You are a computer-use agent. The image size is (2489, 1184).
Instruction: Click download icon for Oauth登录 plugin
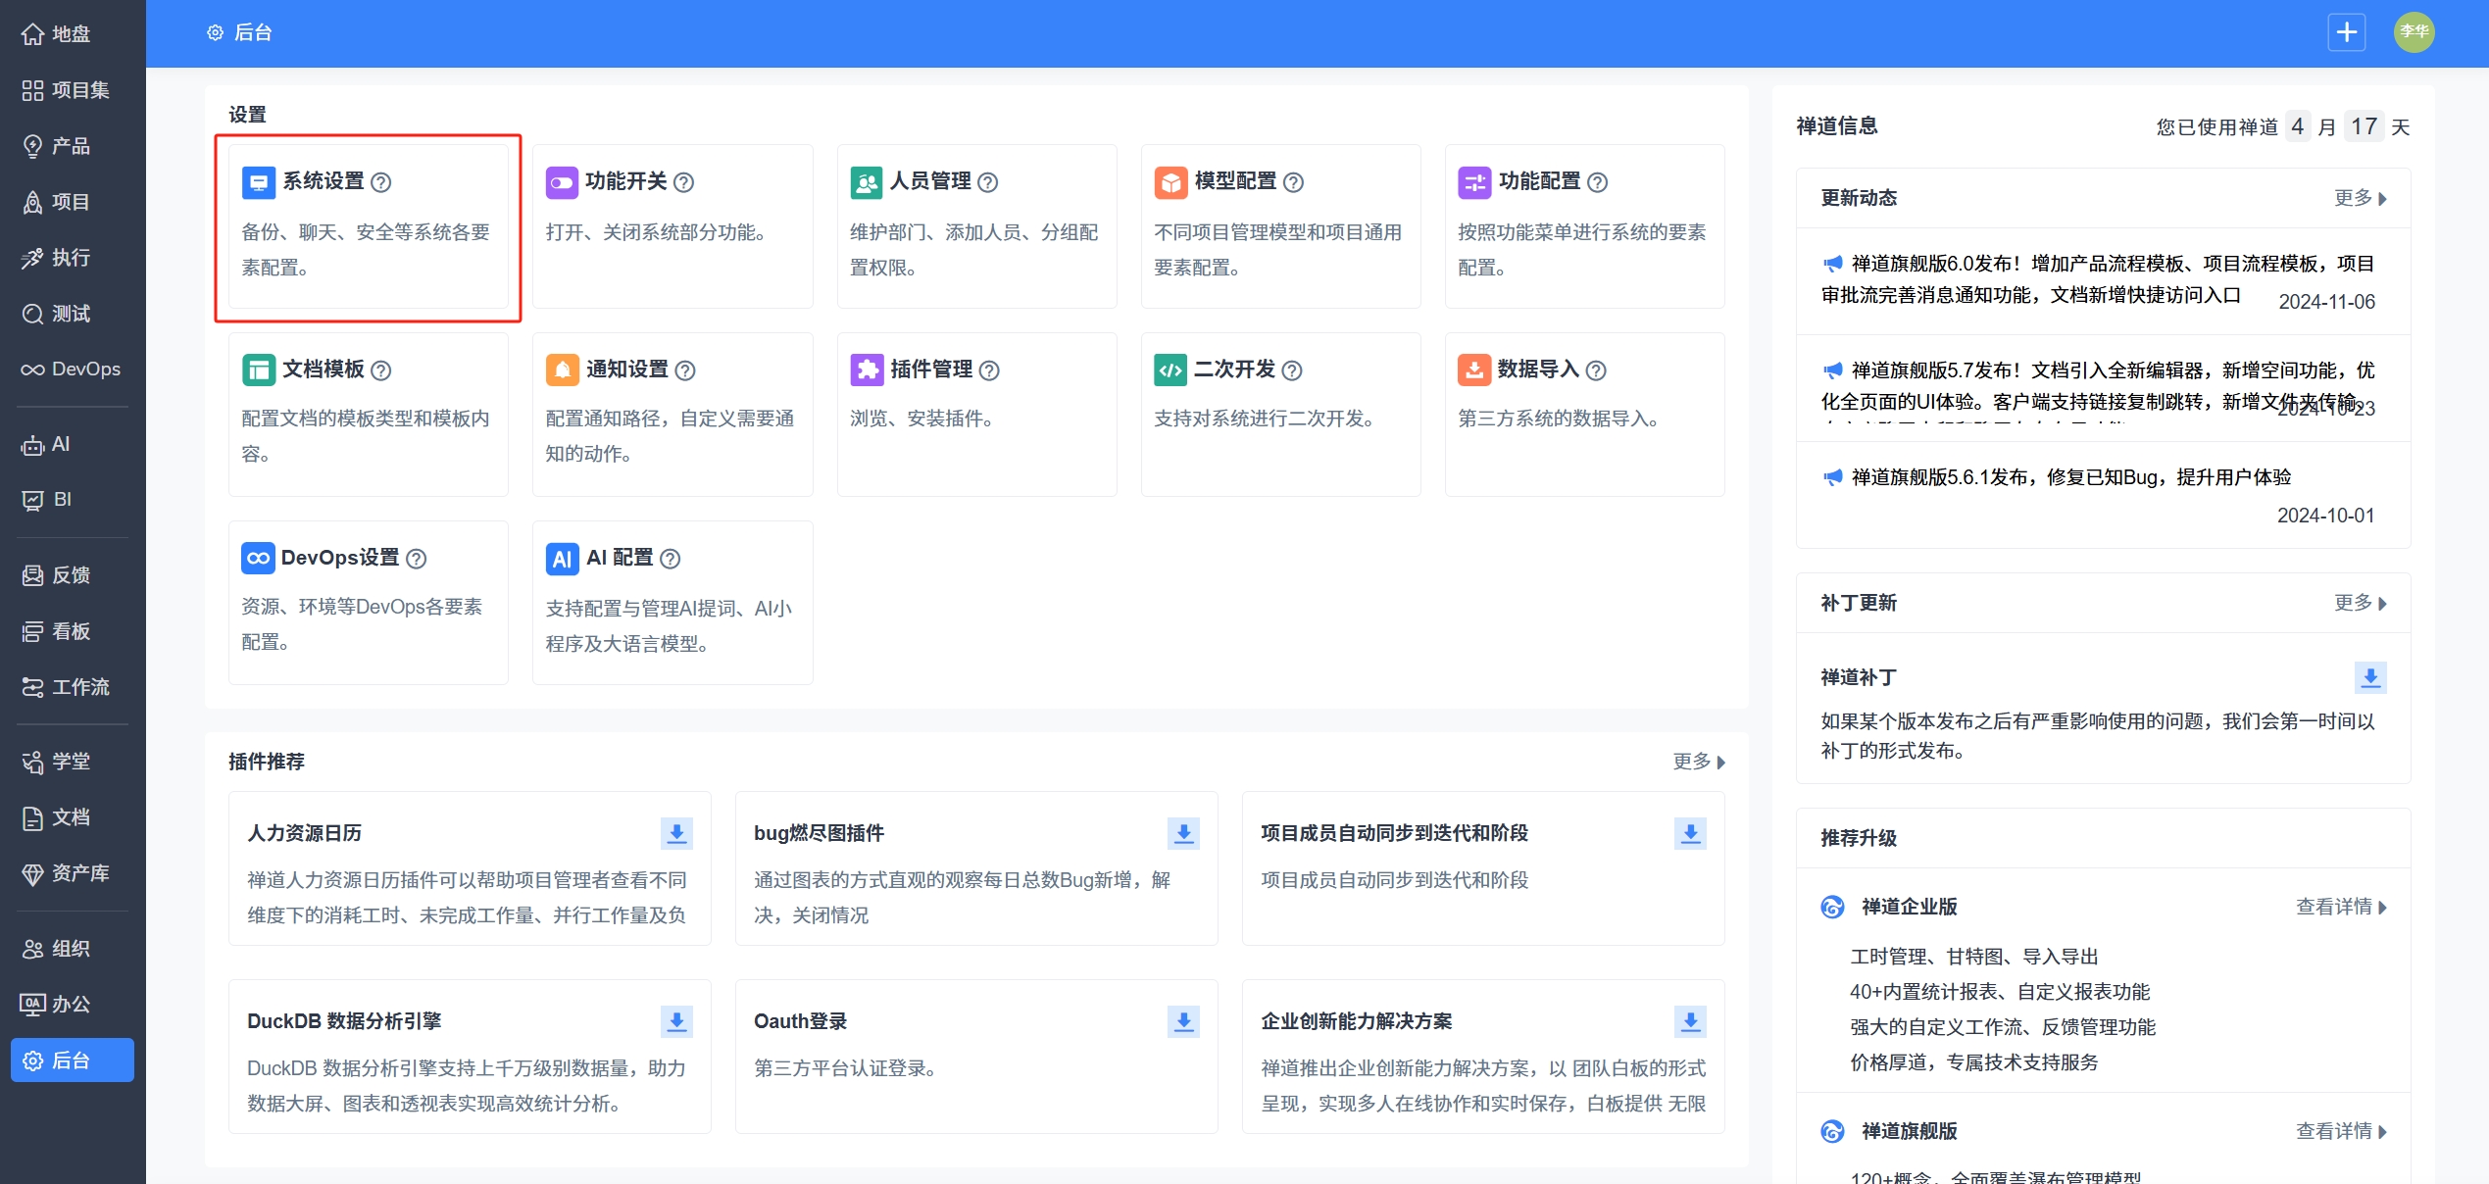click(x=1183, y=1021)
